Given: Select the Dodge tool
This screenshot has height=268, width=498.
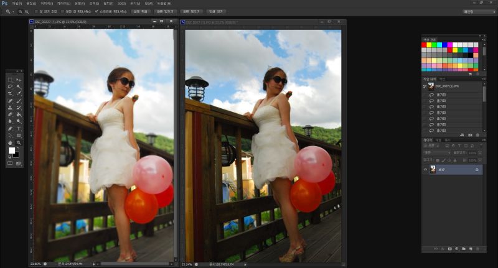Looking at the screenshot, I should coord(19,121).
